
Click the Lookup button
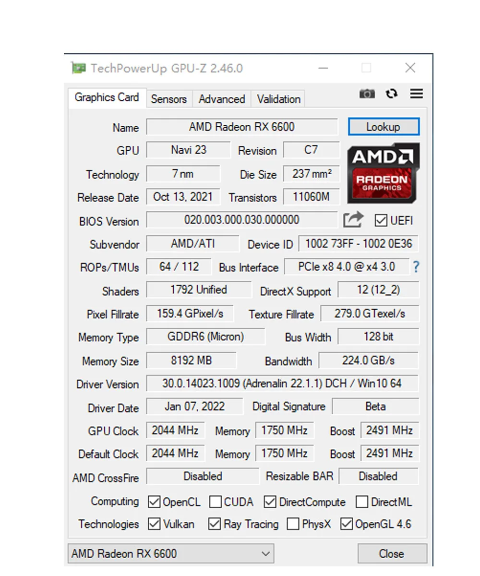click(384, 127)
